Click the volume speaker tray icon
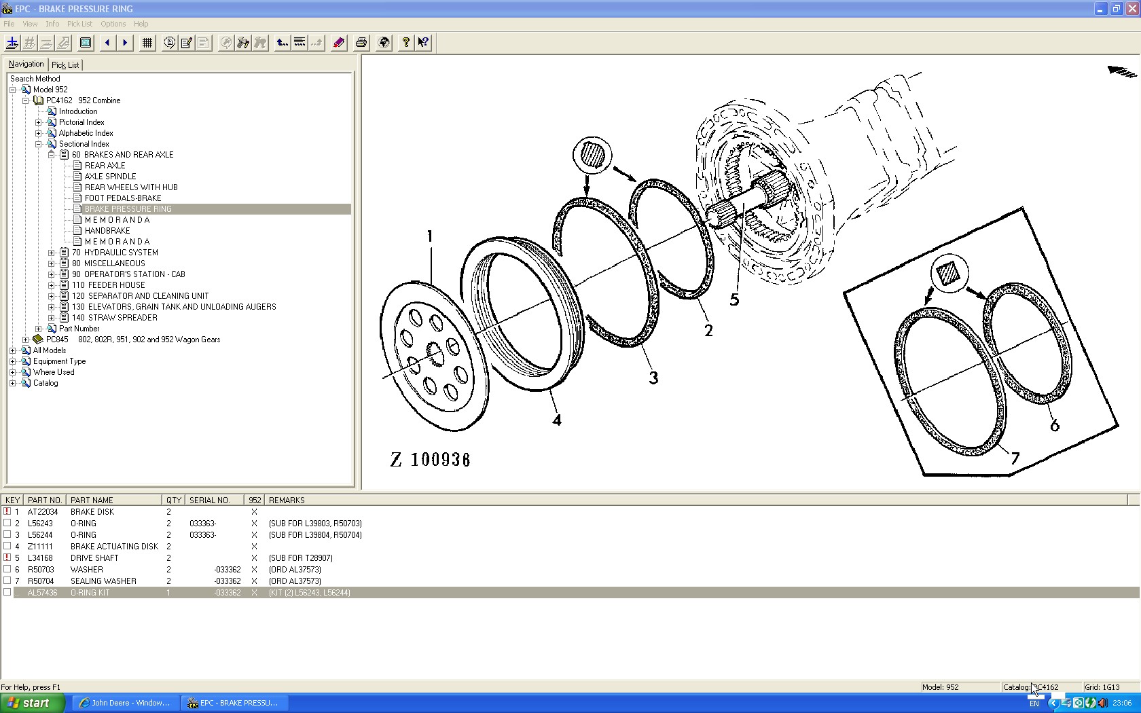The height and width of the screenshot is (713, 1141). click(1102, 703)
